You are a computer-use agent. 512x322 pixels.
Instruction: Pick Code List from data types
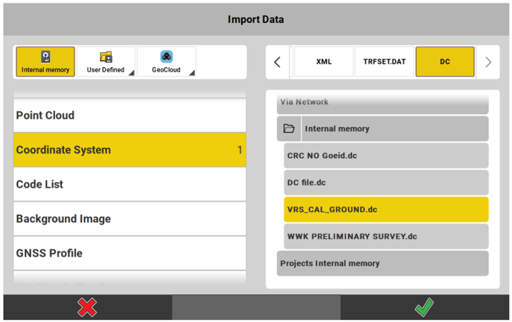129,184
